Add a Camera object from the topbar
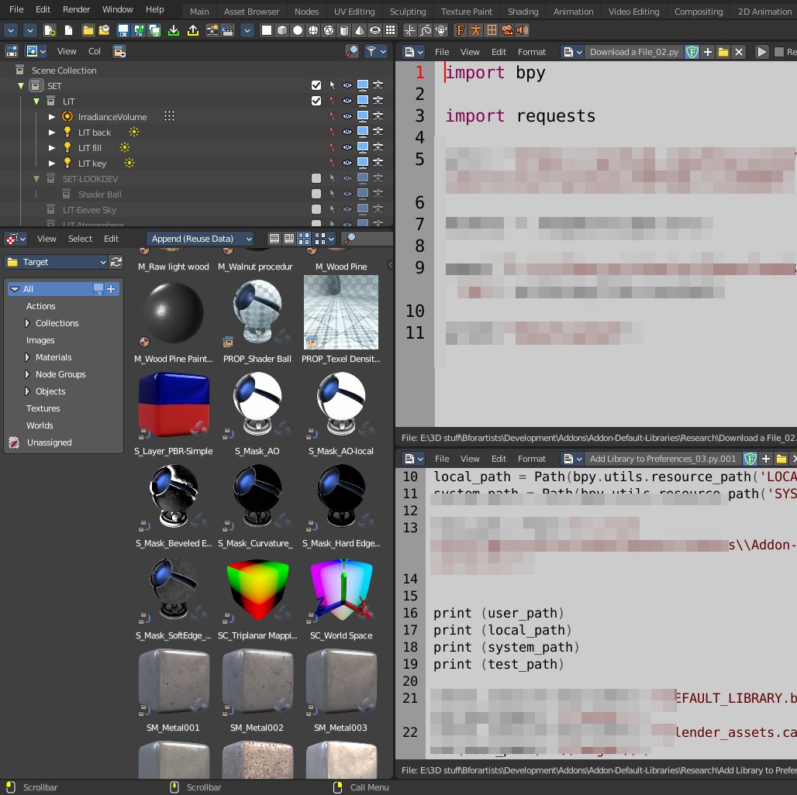This screenshot has width=797, height=795. coord(507,30)
